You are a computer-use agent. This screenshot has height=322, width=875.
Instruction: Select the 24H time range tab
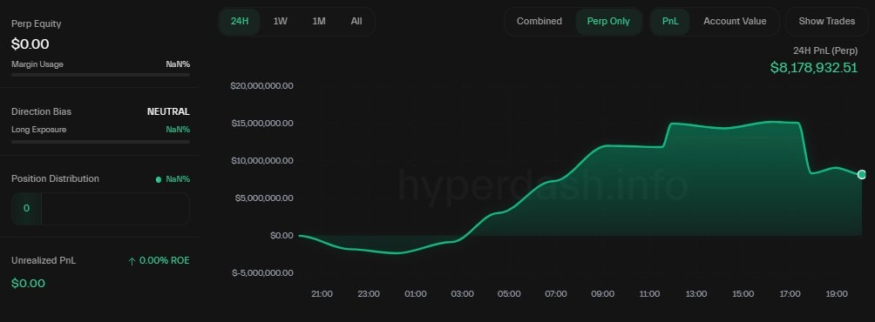pos(240,22)
